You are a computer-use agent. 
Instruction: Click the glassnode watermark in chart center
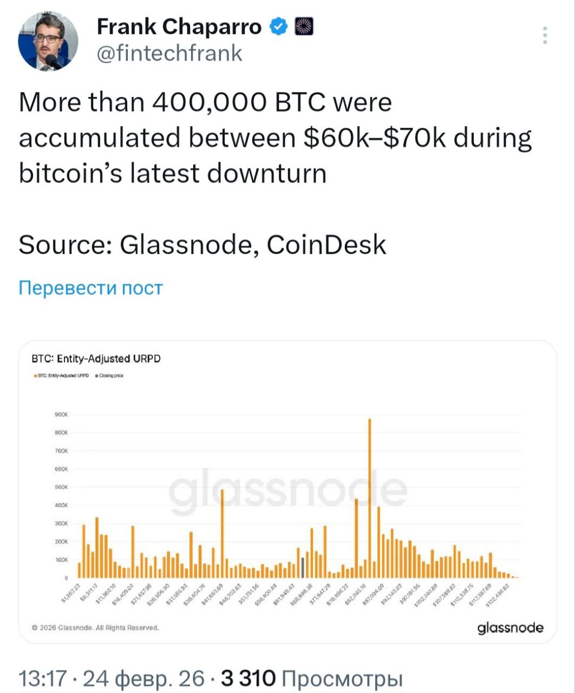(x=287, y=490)
